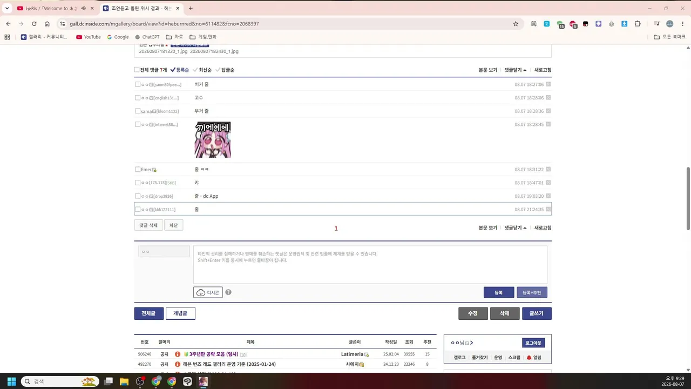Expand the tab search dropdown arrow
The image size is (691, 389).
point(7,8)
